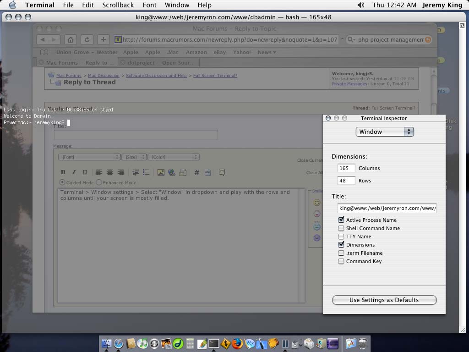This screenshot has width=469, height=352.
Task: Select Enhanced Mode radio in Safari page
Action: (x=99, y=182)
